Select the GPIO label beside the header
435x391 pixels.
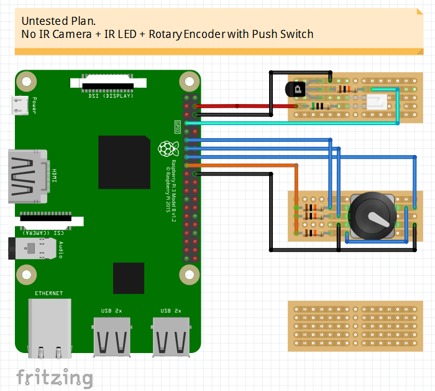point(178,127)
